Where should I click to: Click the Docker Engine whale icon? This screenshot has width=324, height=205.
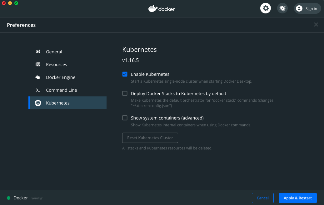click(38, 77)
